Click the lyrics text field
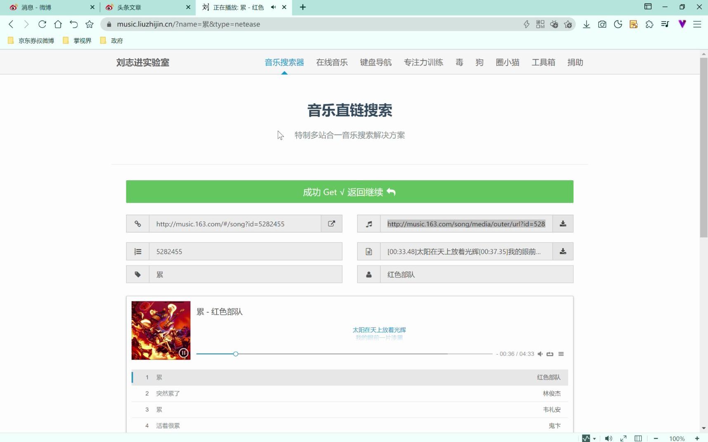The width and height of the screenshot is (708, 442). click(x=466, y=252)
